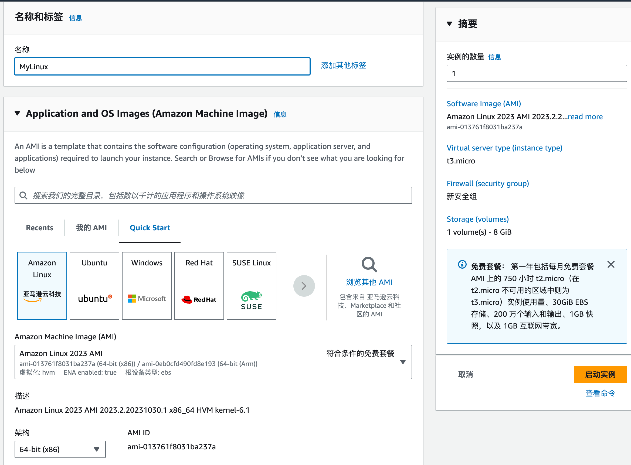Viewport: 631px width, 465px height.
Task: Select the Amazon Linux AMI tile
Action: pyautogui.click(x=42, y=285)
